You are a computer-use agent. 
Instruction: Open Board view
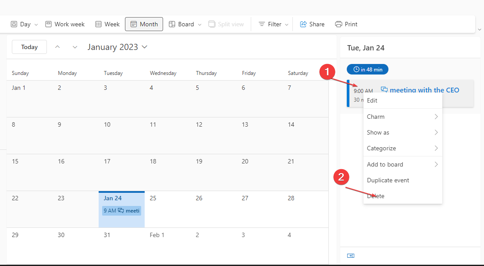click(181, 24)
